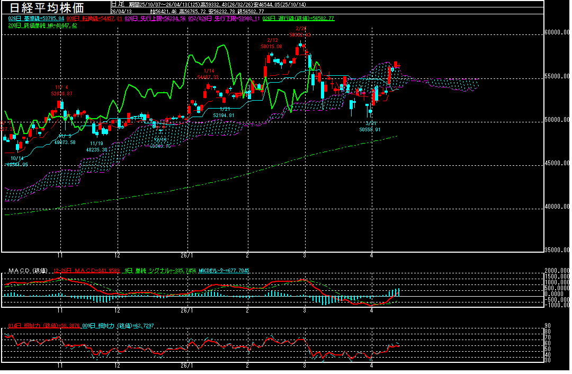Select the 日足 timeframe label
Viewport: 572px width, 374px height.
tap(117, 4)
